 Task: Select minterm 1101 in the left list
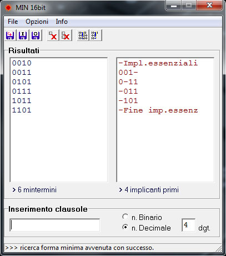click(x=22, y=110)
